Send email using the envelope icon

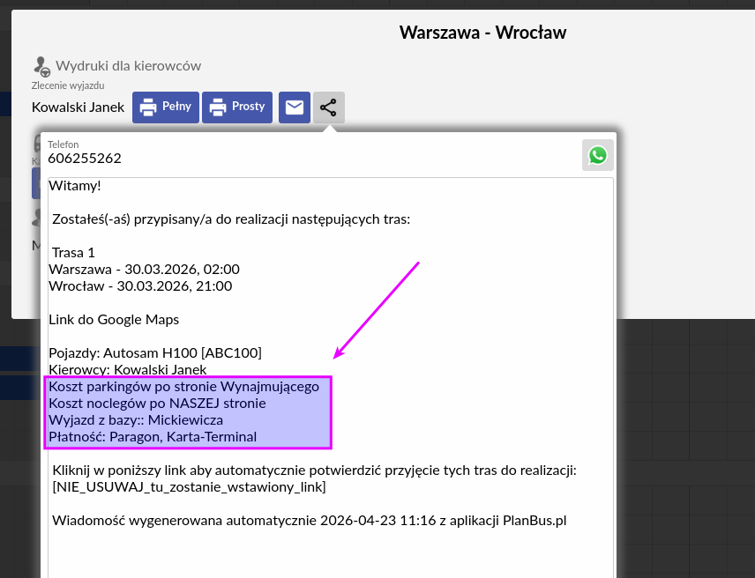click(x=295, y=107)
